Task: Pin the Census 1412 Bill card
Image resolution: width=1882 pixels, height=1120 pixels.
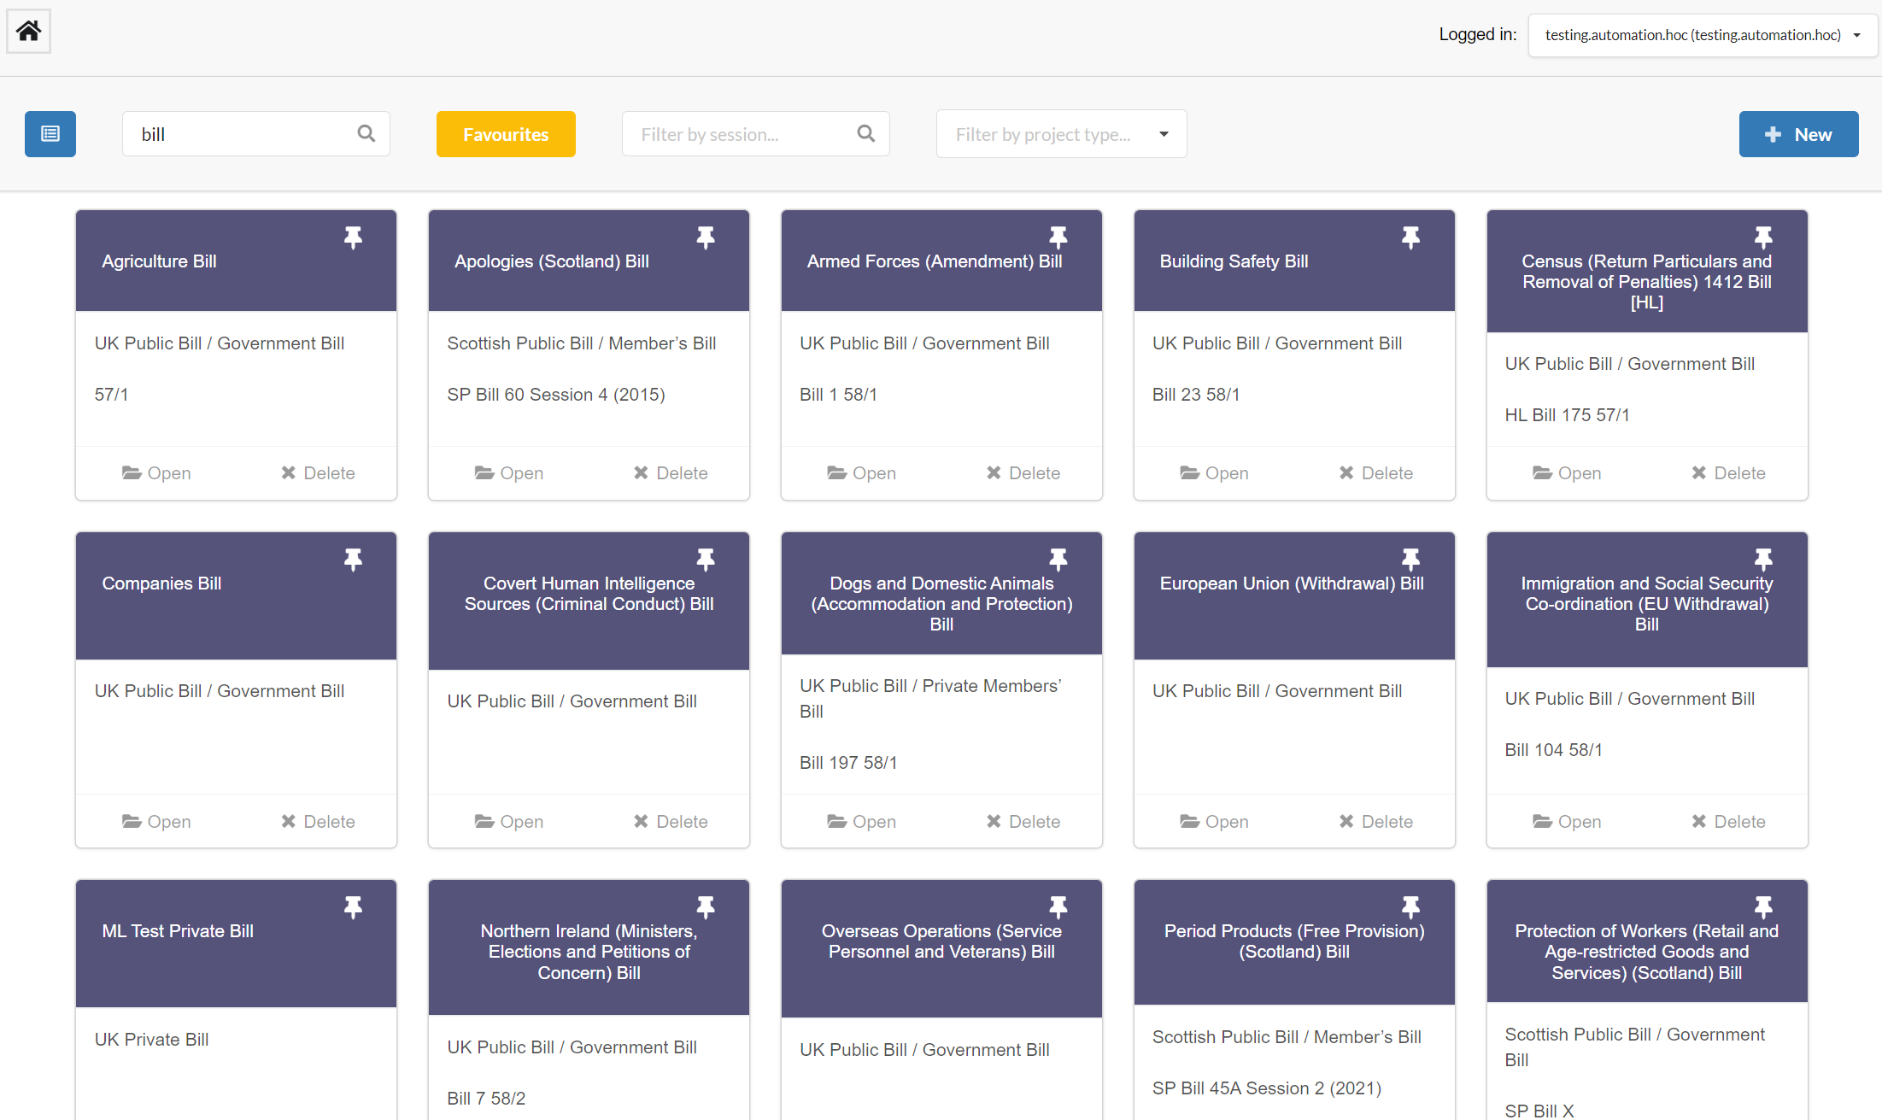Action: pos(1763,237)
